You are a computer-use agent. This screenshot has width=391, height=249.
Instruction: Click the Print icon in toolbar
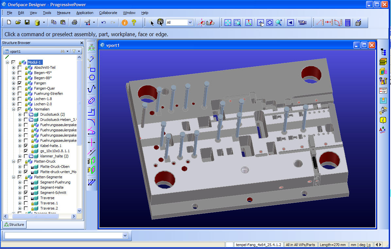[x=74, y=22]
